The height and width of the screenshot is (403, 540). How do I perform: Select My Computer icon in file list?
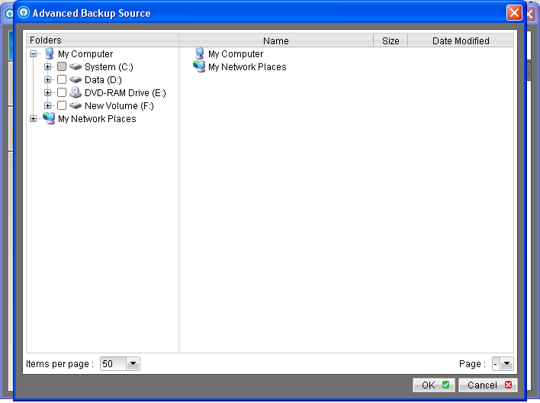(200, 54)
